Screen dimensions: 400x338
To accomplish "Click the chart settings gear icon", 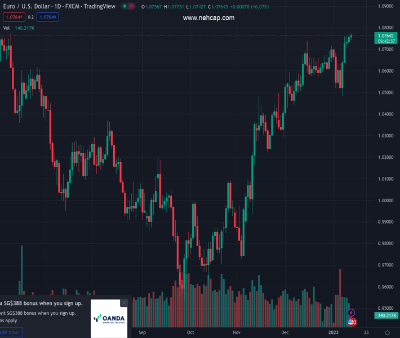I will coord(387,333).
